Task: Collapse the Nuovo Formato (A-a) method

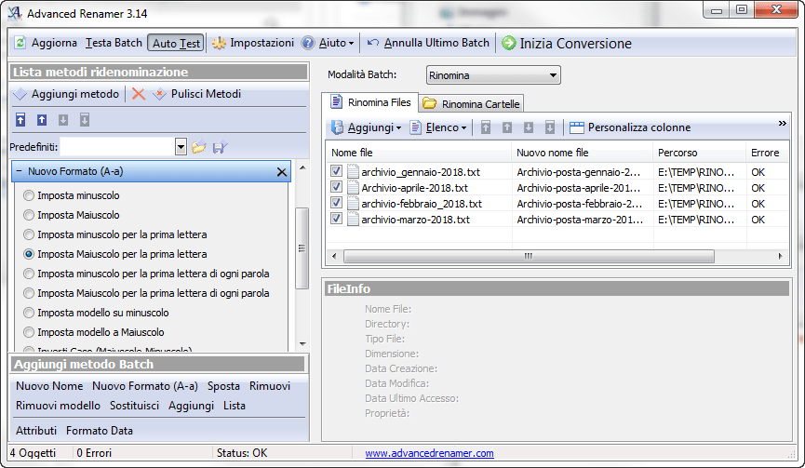Action: (x=19, y=171)
